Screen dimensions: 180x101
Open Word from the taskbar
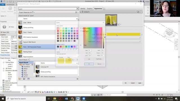(66, 98)
